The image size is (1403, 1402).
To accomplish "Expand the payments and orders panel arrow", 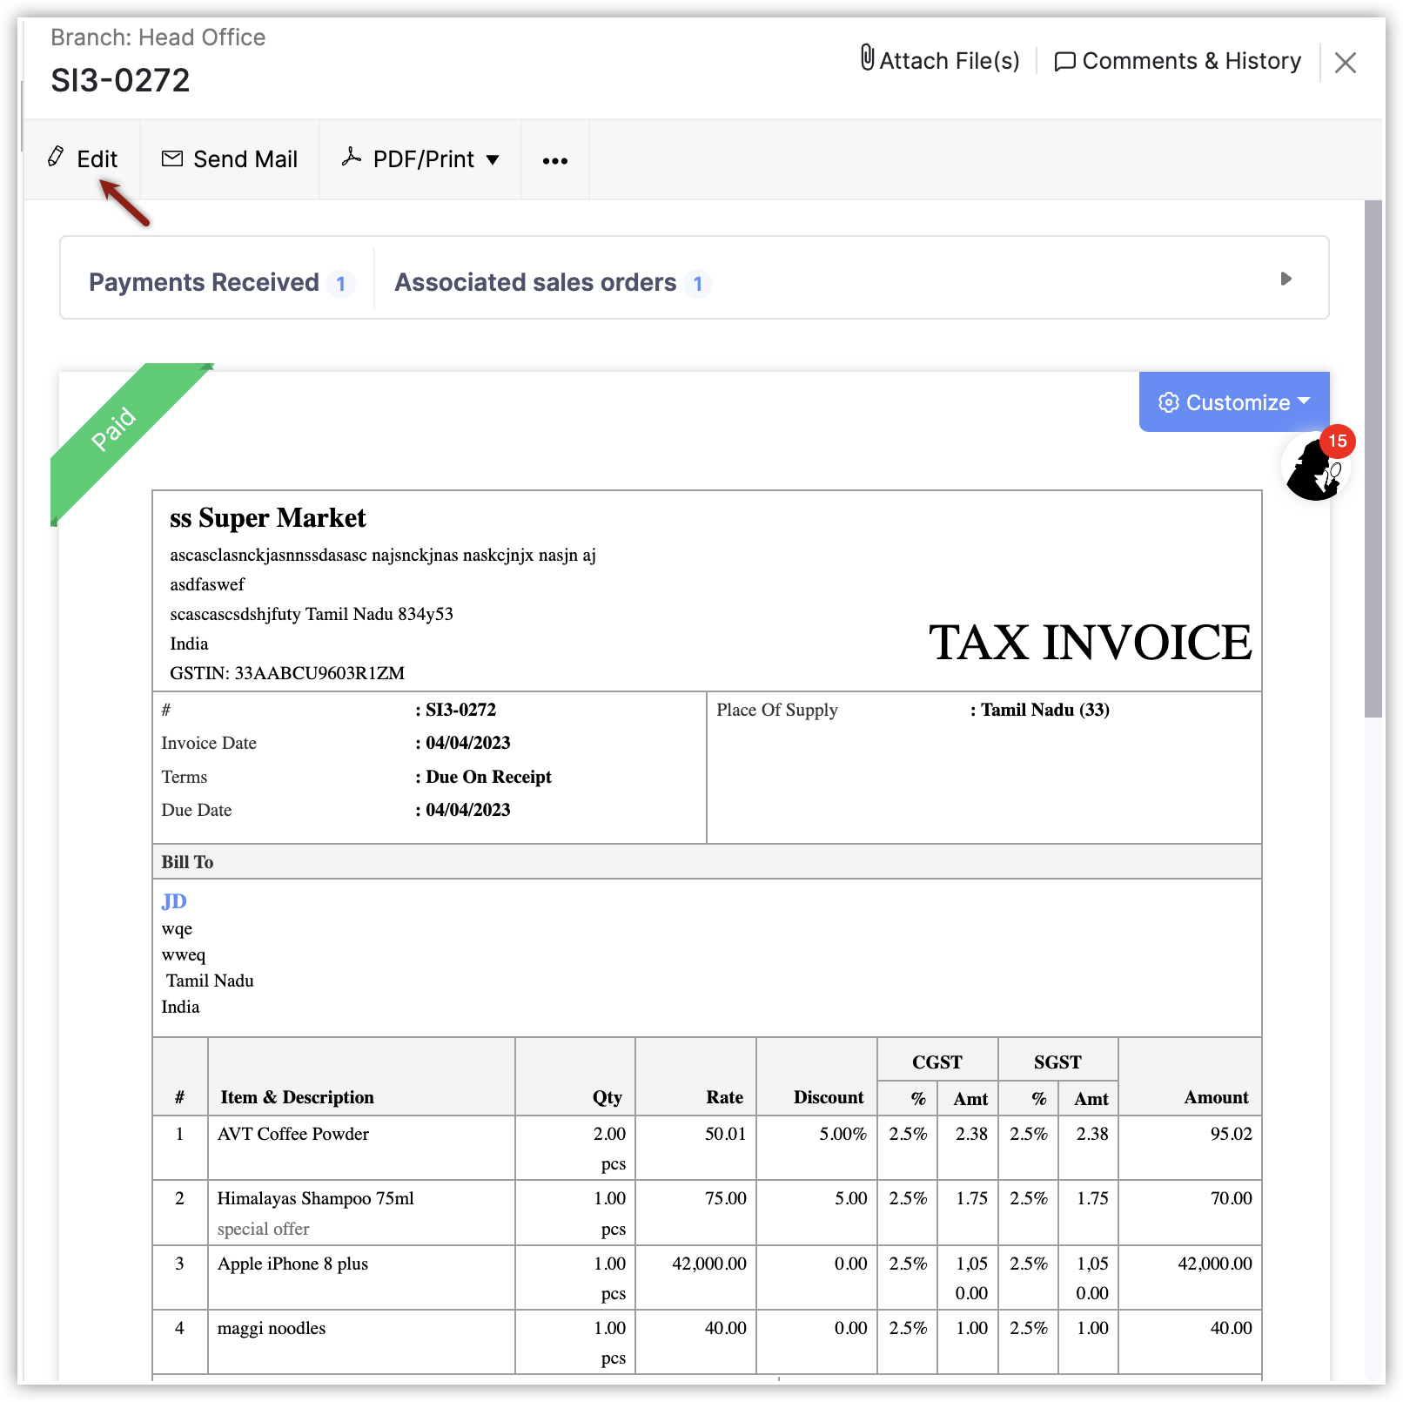I will coord(1286,279).
